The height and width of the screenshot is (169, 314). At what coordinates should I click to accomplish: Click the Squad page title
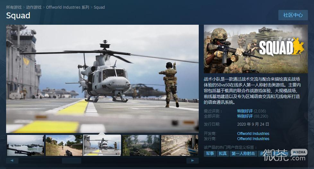(x=18, y=15)
